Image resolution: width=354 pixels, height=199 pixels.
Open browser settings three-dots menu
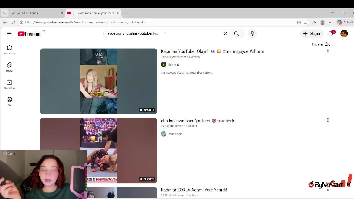point(331,22)
